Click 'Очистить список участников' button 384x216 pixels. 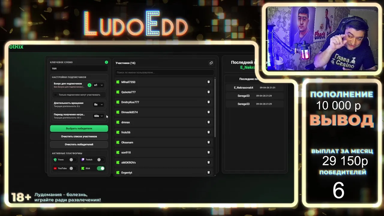pyautogui.click(x=79, y=136)
